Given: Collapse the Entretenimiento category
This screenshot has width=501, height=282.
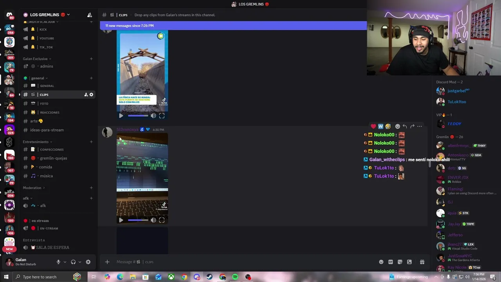Looking at the screenshot, I should (38, 142).
